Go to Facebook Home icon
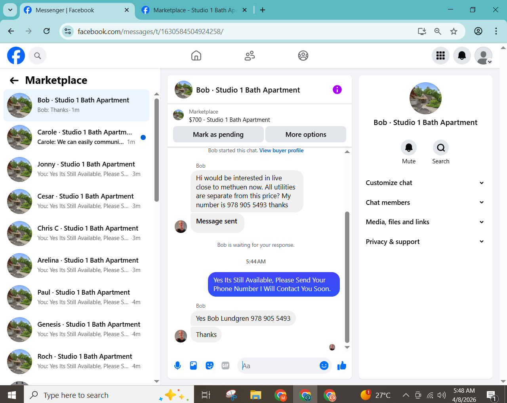 tap(196, 56)
